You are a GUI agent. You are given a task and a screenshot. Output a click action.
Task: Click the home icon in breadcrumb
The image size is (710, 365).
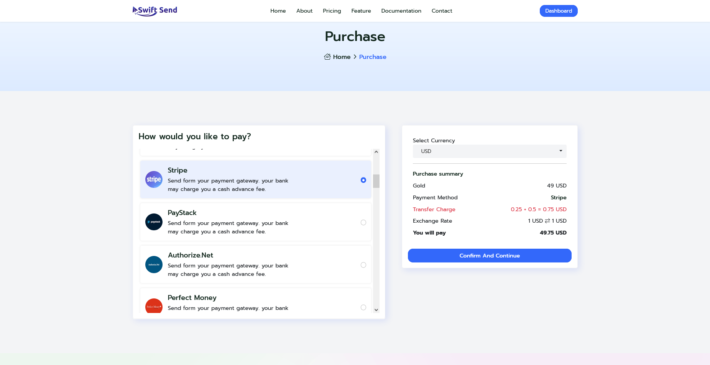327,57
